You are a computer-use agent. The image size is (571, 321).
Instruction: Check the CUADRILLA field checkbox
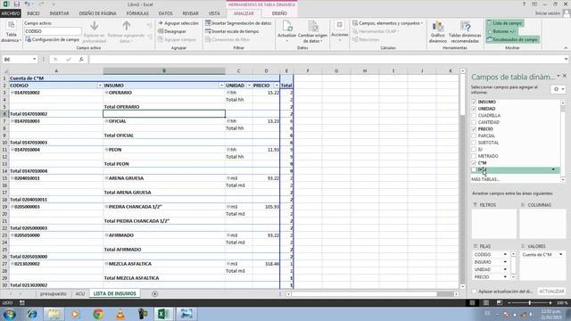(474, 115)
